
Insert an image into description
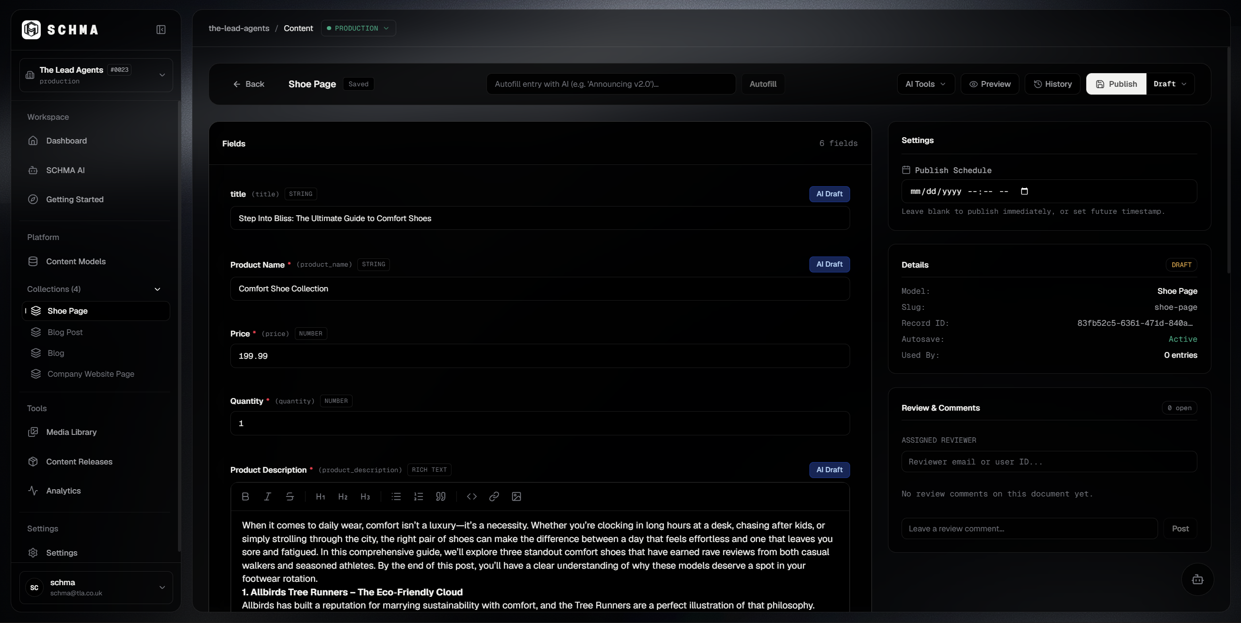pos(516,496)
